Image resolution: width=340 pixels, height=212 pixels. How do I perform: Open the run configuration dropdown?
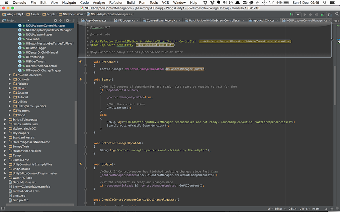[298, 15]
